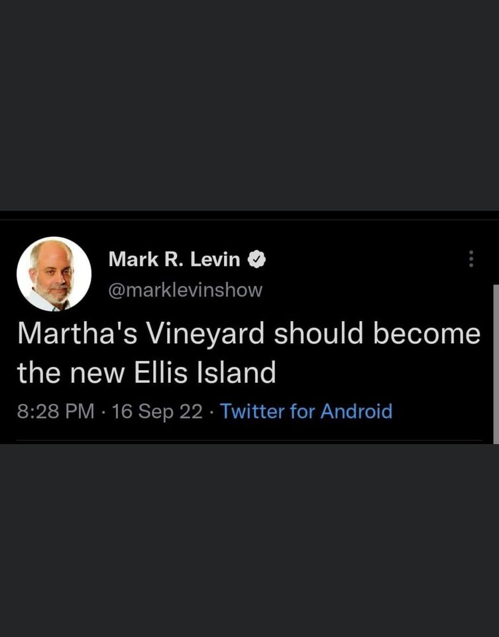Screen dimensions: 499x637
Task: Open the @marklevinshow handle
Action: pyautogui.click(x=186, y=290)
